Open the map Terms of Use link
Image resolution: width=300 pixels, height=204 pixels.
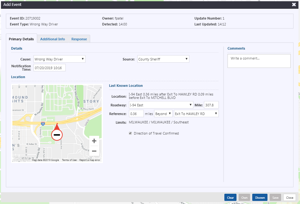69,160
